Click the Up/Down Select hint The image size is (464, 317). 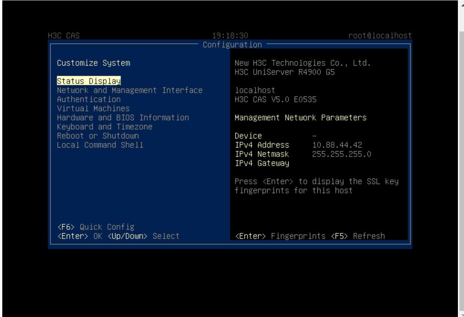144,236
